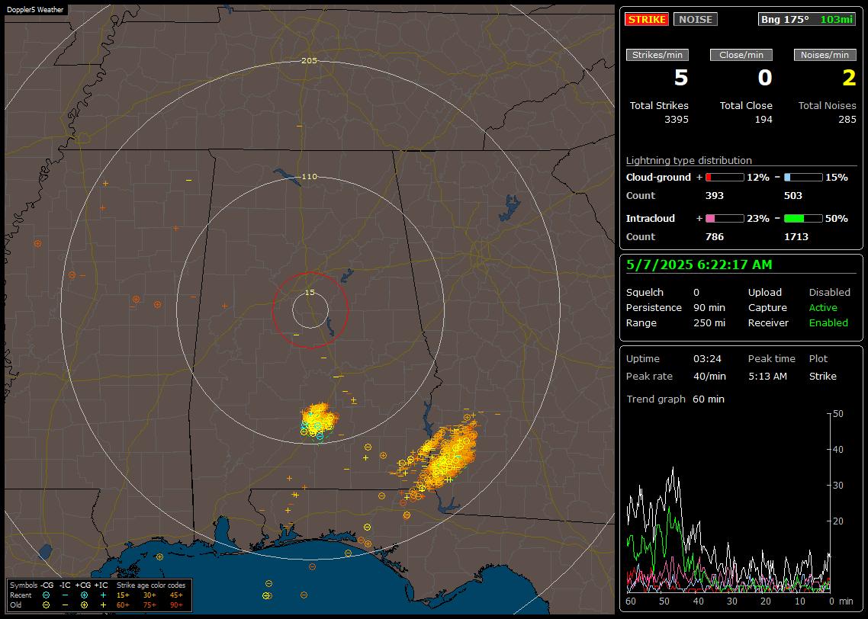The height and width of the screenshot is (619, 868).
Task: Click the Old -IC yellow dash symbol
Action: point(66,605)
